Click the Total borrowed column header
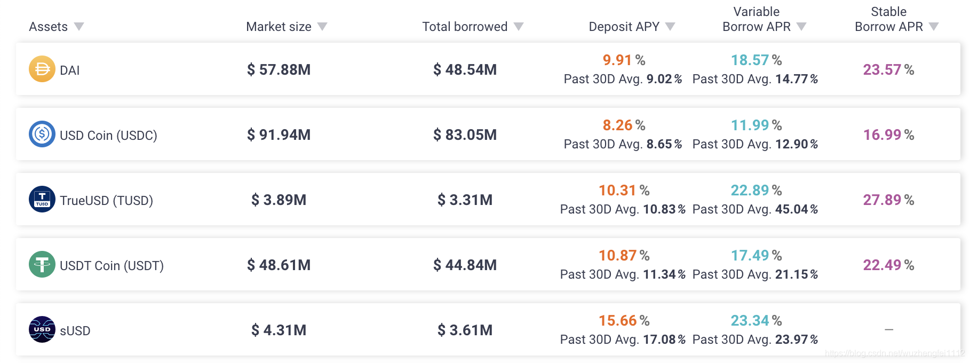Screen dimensions: 970x363 coord(465,27)
